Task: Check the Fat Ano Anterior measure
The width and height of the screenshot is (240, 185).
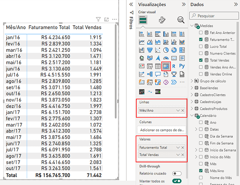Action: (200, 32)
